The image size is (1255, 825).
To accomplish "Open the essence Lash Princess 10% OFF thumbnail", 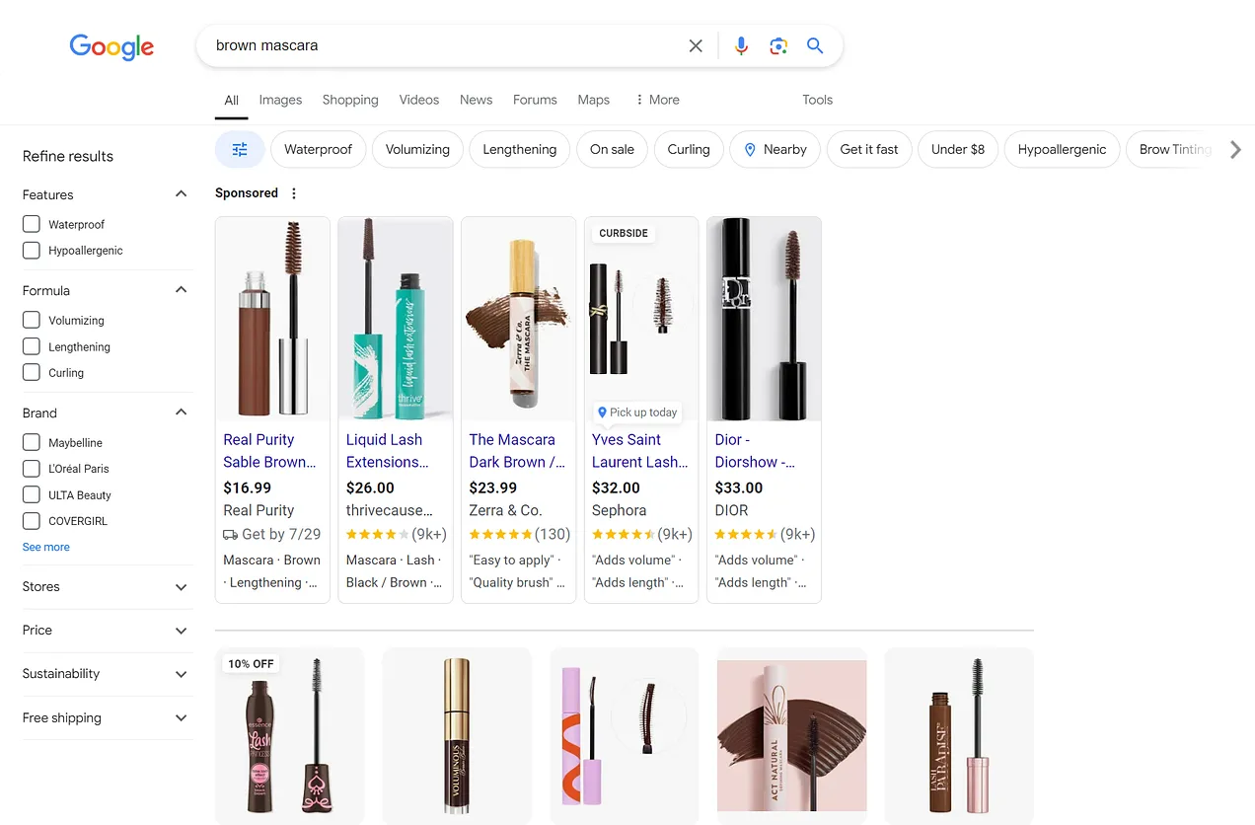I will (290, 735).
